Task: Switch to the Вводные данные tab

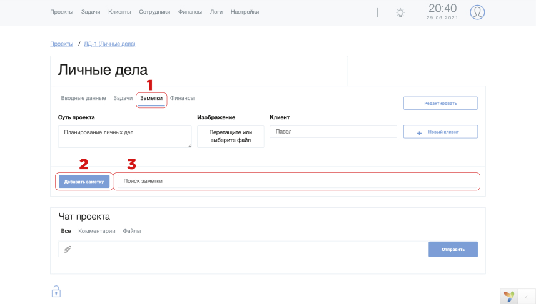Action: pos(83,98)
